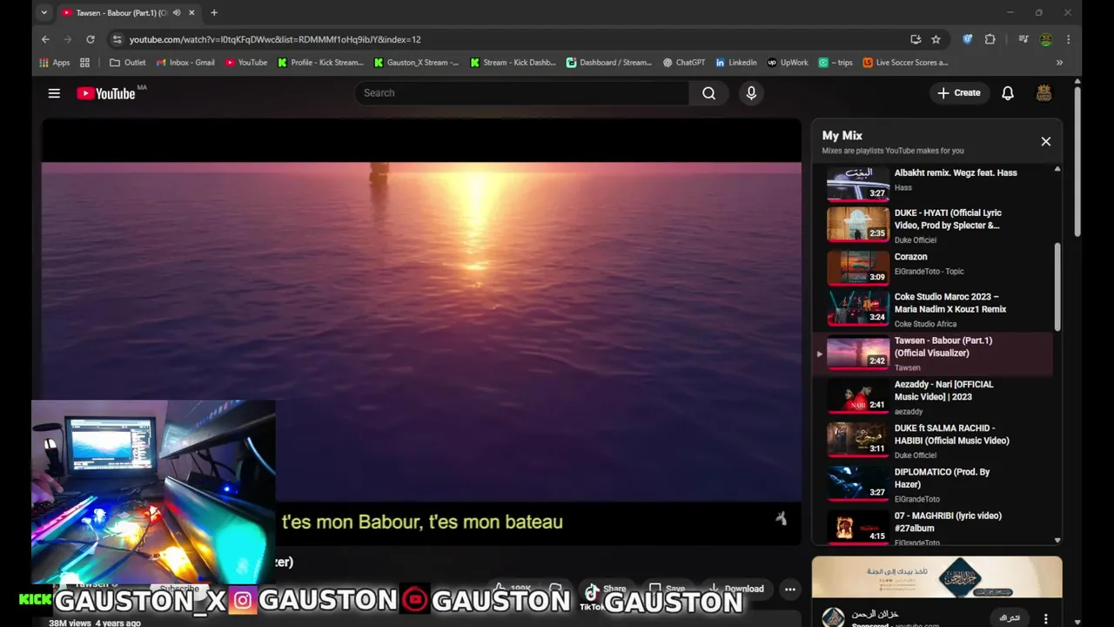The width and height of the screenshot is (1114, 627).
Task: Click the YouTube search input field
Action: (x=522, y=93)
